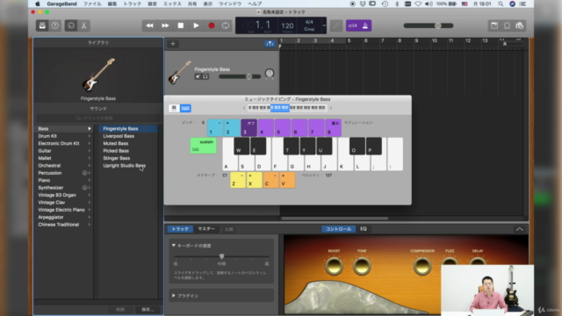The width and height of the screenshot is (562, 316).
Task: Add a new track with plus button
Action: click(173, 44)
